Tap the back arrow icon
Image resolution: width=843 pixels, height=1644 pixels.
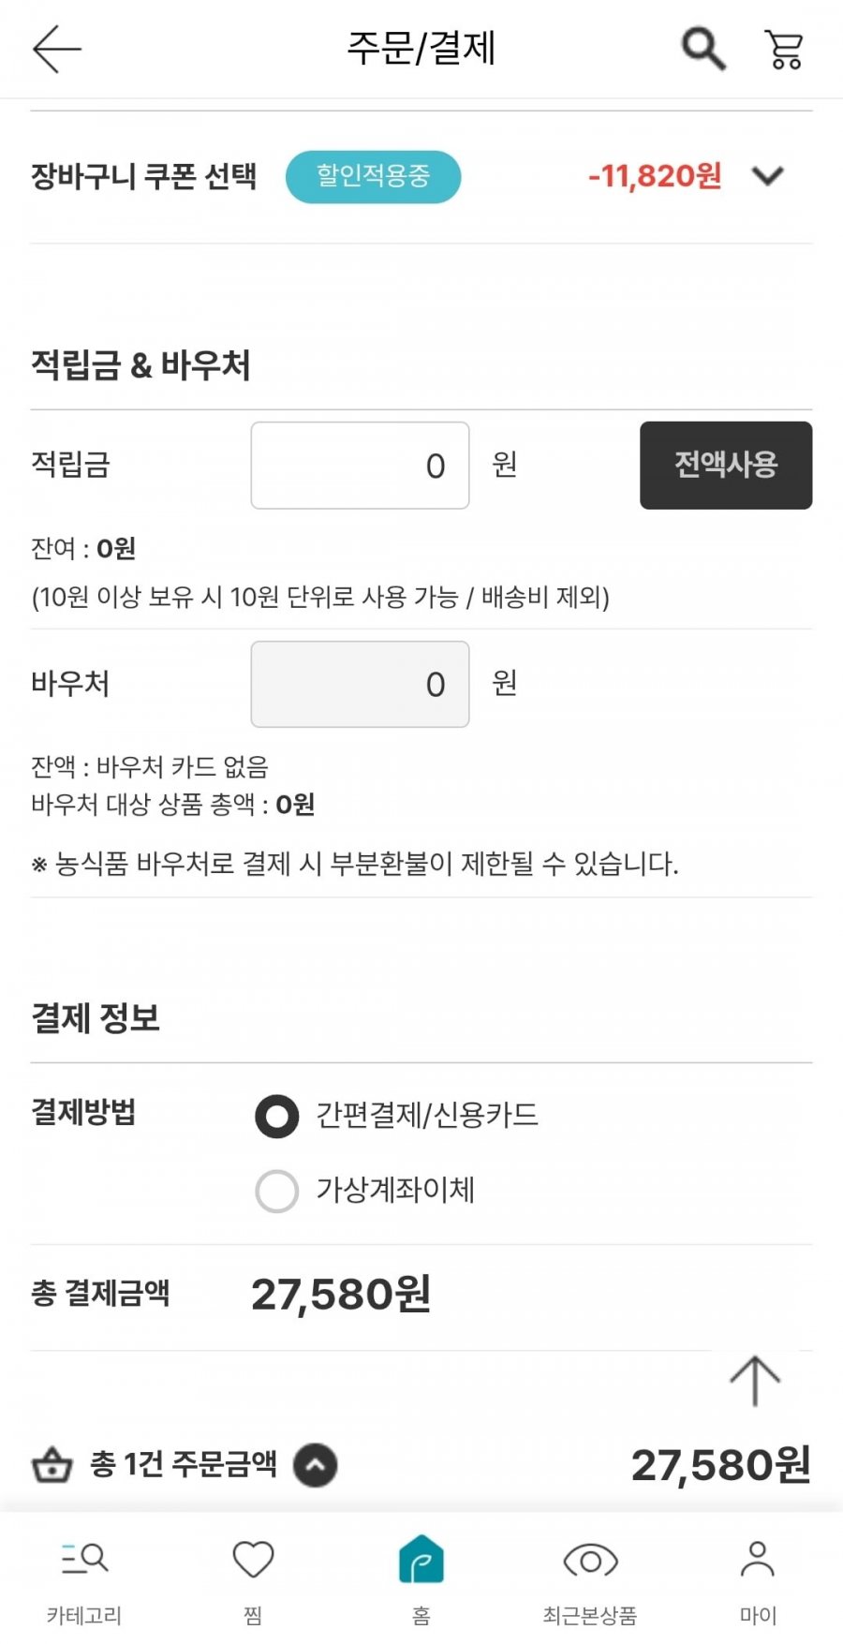tap(57, 49)
